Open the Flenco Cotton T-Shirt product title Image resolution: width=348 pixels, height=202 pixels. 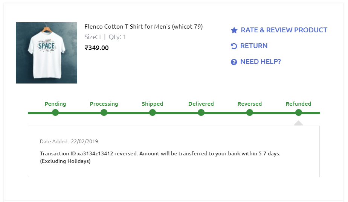[x=143, y=27]
